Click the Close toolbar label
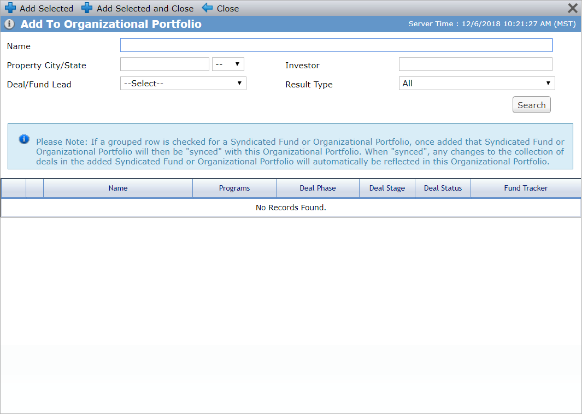Viewport: 582px width, 414px height. tap(228, 8)
